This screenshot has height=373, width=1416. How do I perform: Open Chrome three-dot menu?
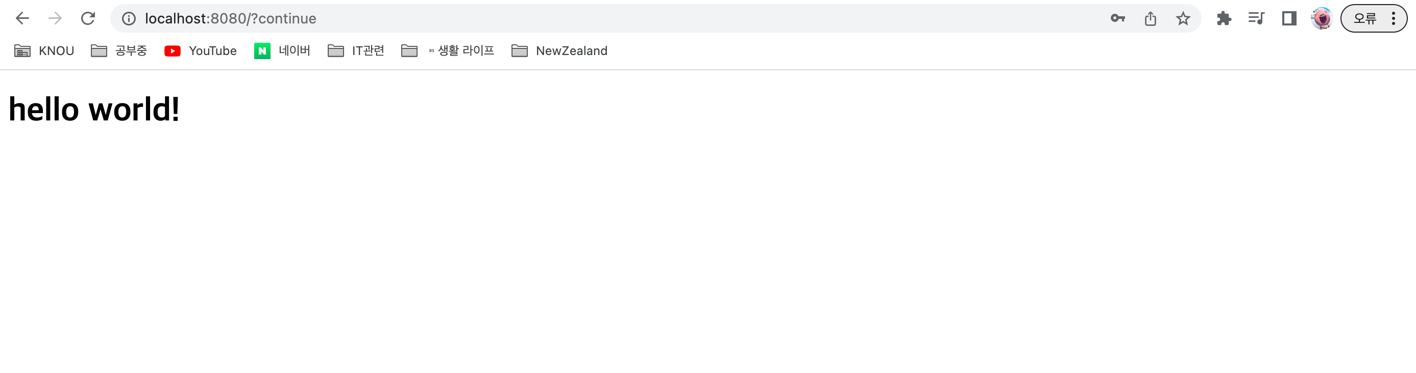click(1394, 19)
